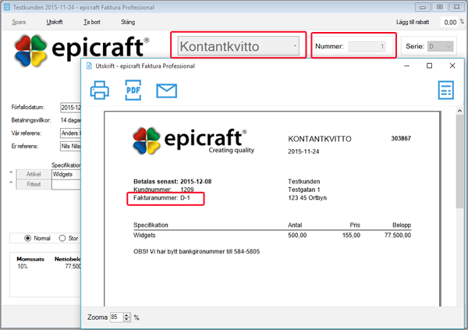Increase zoom with the up stepper arrow
The image size is (468, 330).
(x=126, y=314)
